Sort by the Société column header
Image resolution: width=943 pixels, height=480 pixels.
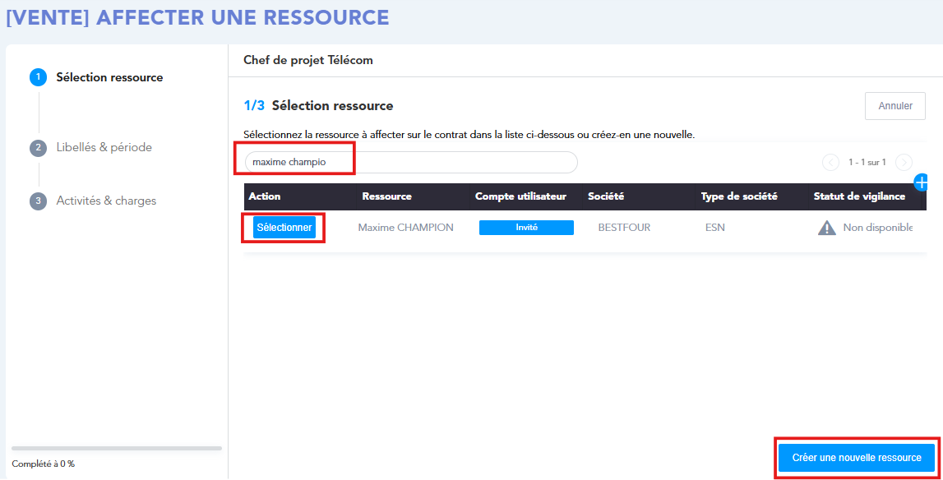[606, 196]
